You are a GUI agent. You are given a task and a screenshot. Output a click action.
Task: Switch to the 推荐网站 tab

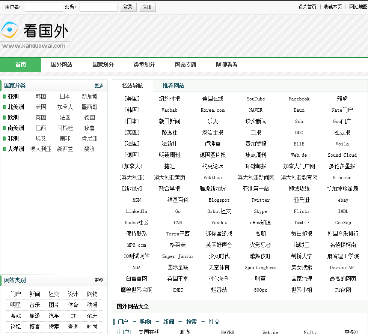click(173, 86)
